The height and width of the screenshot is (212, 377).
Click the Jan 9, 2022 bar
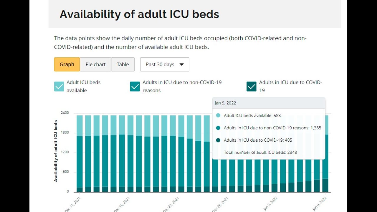coord(325,153)
